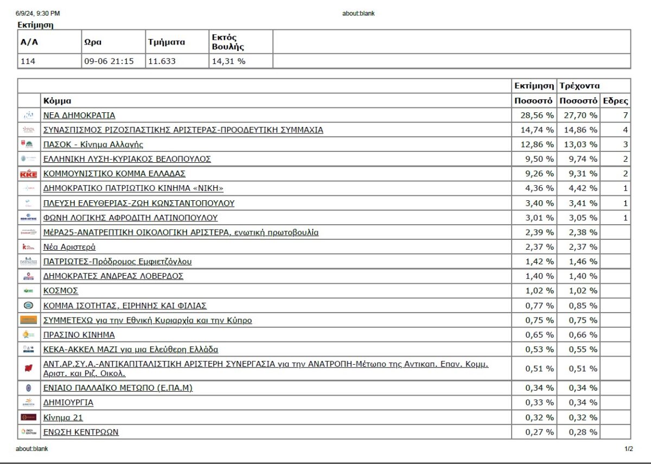The image size is (651, 464).
Task: Click the Φωνή Λογικής logo icon
Action: pyautogui.click(x=29, y=218)
